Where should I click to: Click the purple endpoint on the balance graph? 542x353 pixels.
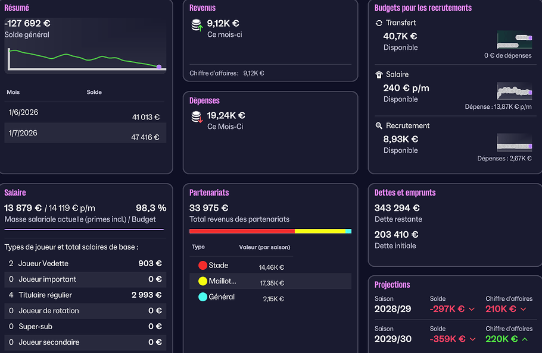159,67
